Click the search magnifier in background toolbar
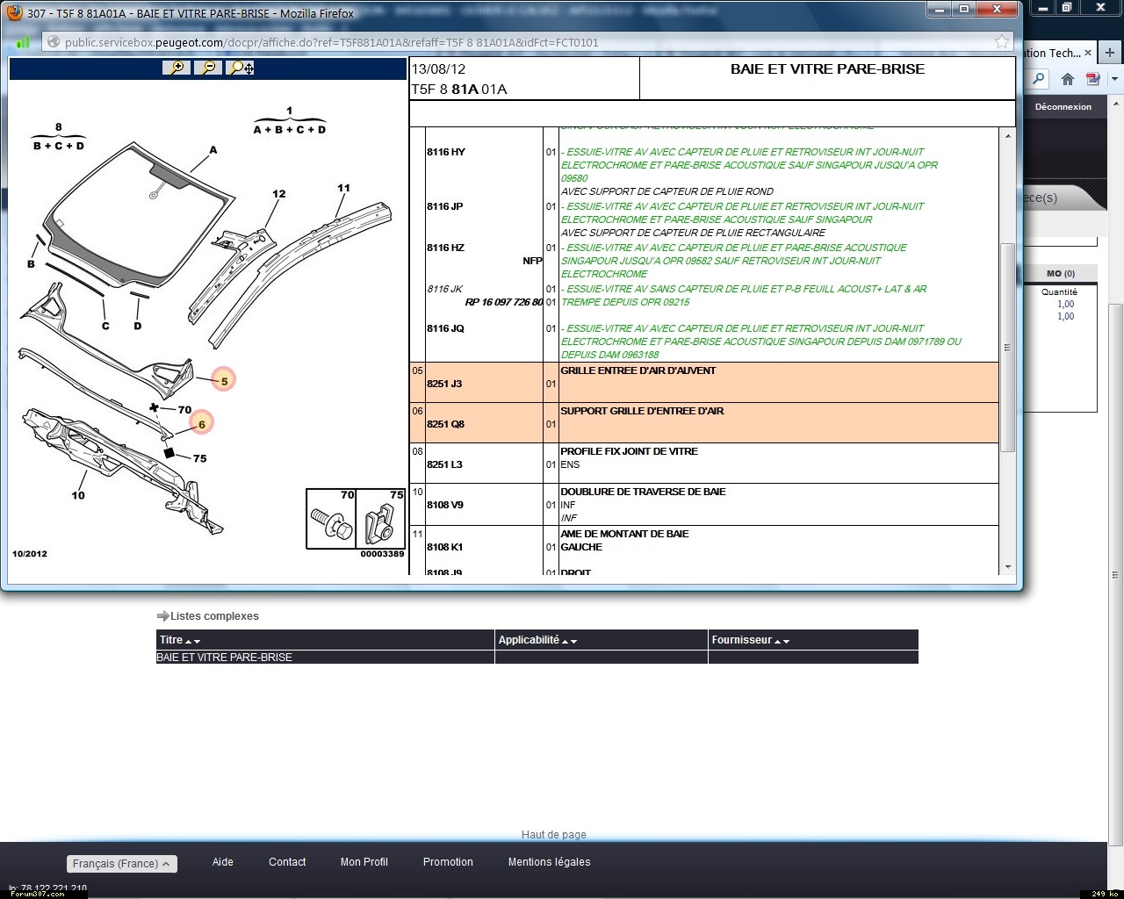The image size is (1124, 899). point(1039,79)
